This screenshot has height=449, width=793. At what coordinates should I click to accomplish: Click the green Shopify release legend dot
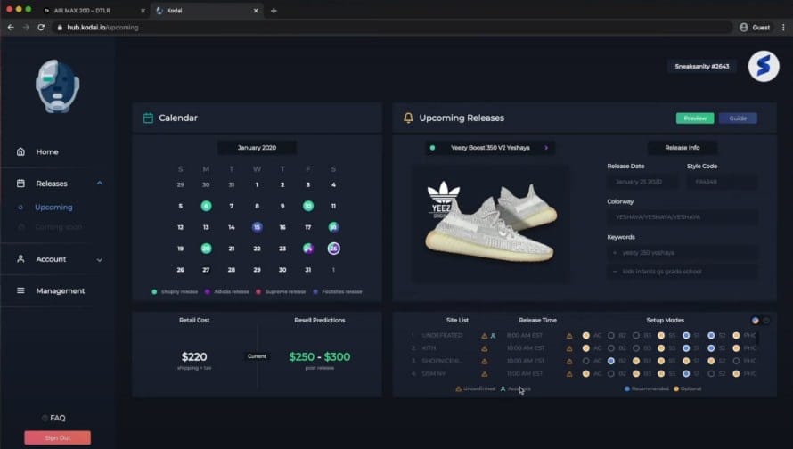[154, 291]
